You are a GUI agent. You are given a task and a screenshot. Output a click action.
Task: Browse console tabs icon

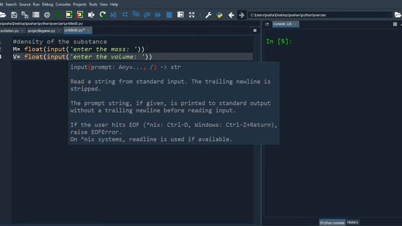tap(267, 24)
